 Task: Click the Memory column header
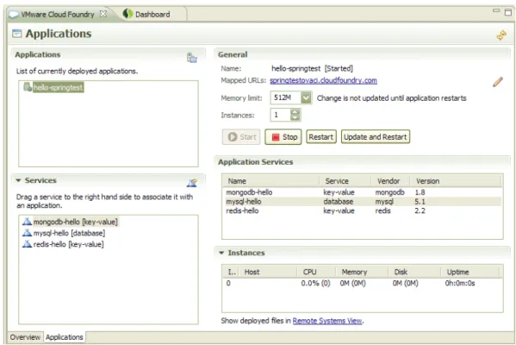(362, 272)
